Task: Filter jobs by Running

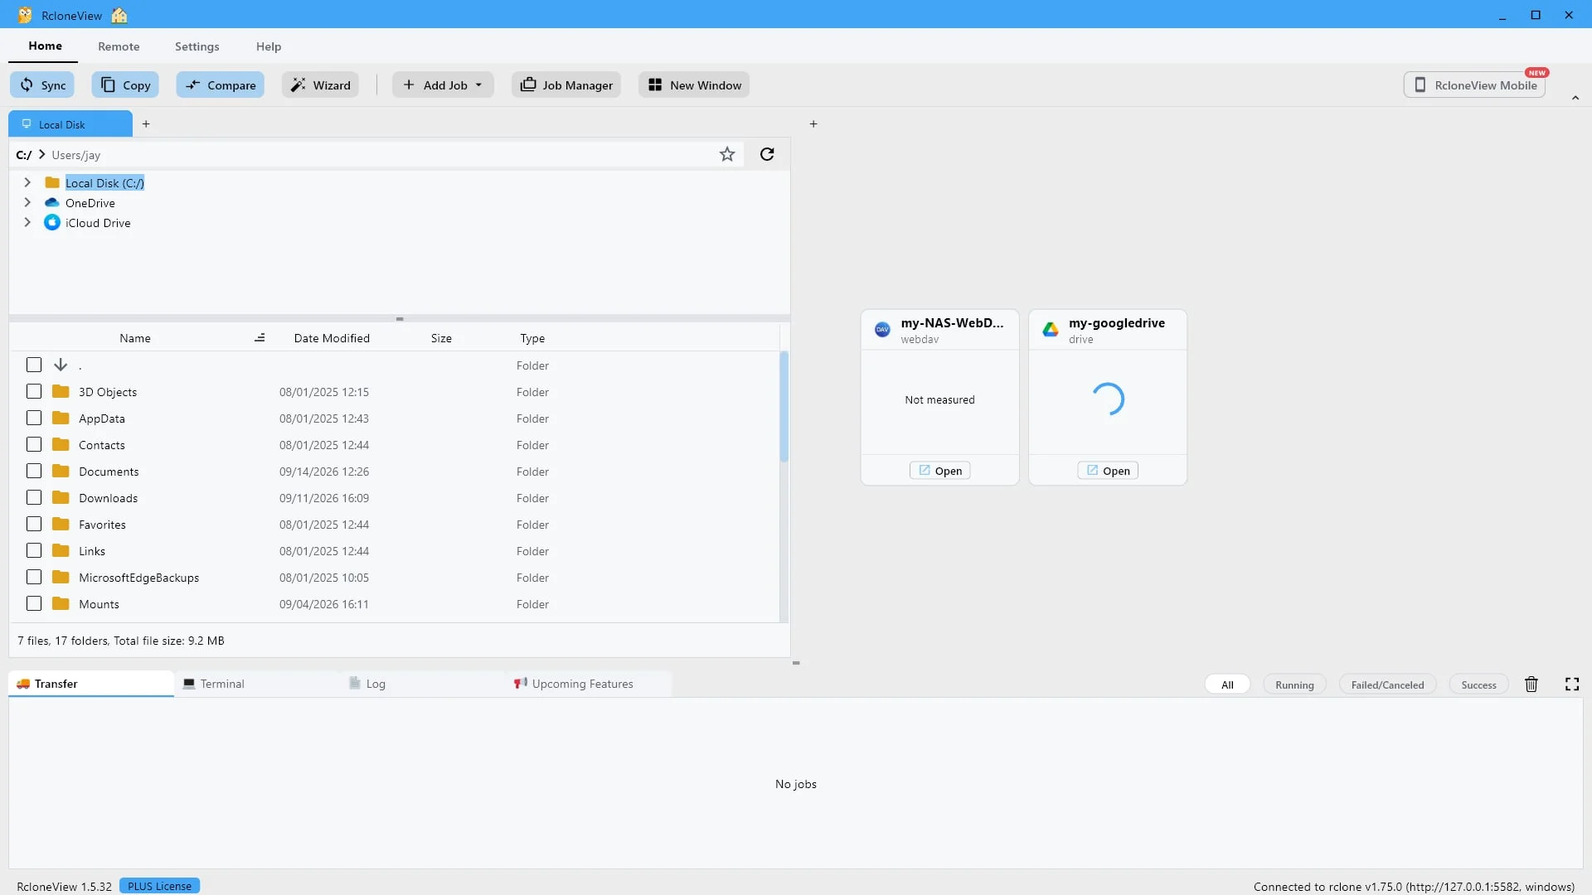Action: pos(1294,685)
